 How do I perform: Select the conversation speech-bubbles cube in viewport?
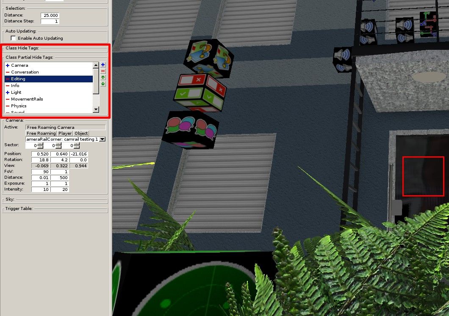[x=191, y=130]
